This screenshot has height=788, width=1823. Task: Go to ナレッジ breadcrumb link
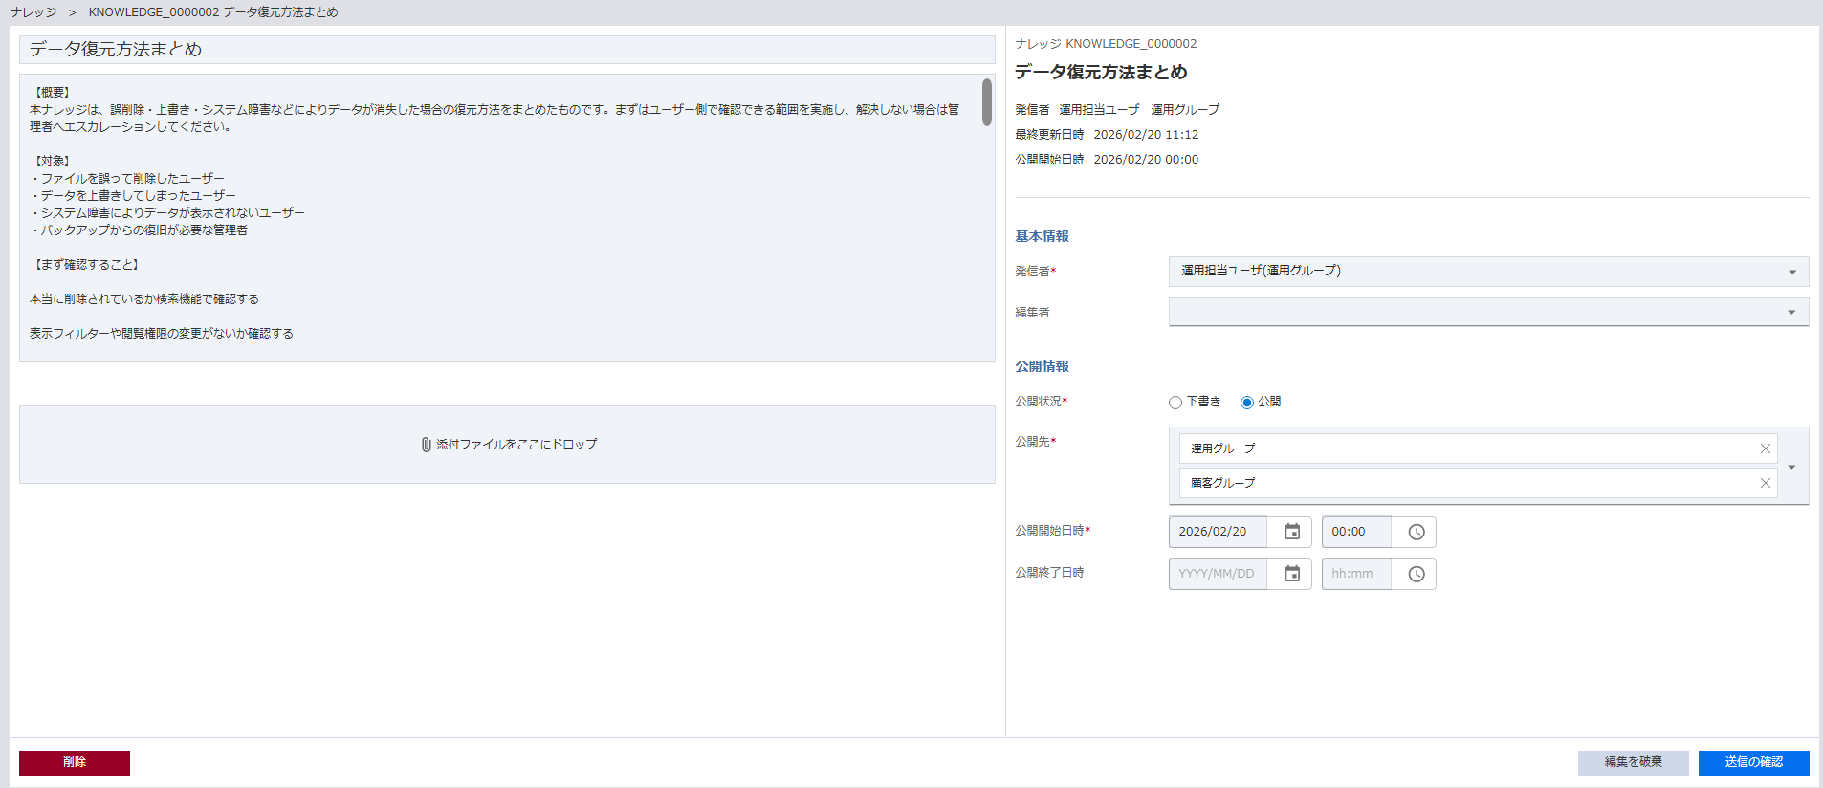pos(33,12)
